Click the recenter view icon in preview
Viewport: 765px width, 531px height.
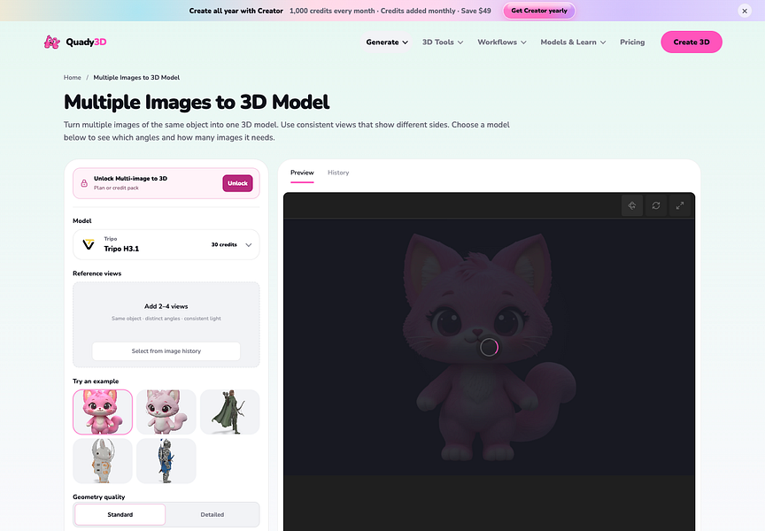[632, 205]
